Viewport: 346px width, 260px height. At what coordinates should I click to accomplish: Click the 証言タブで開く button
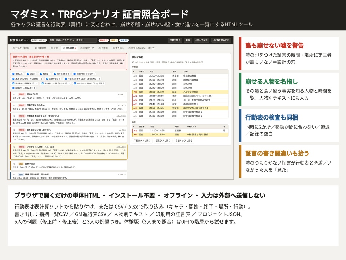coord(163,140)
